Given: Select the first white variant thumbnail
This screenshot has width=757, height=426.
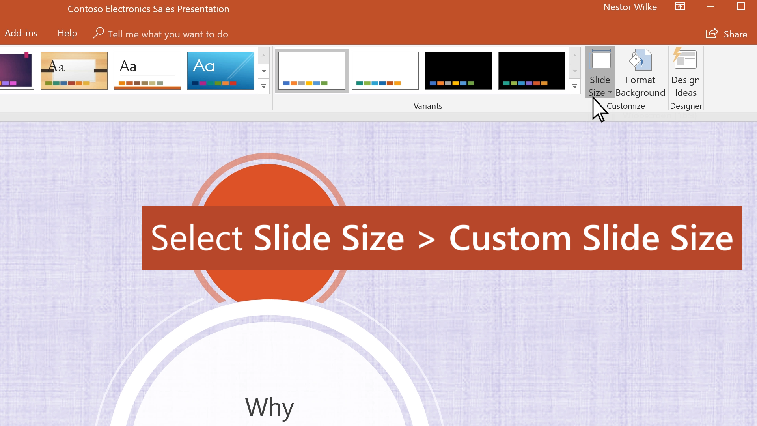Looking at the screenshot, I should tap(312, 71).
